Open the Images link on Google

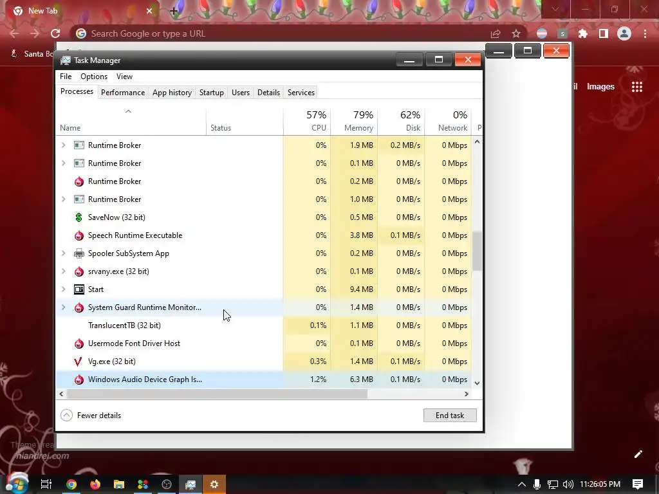[600, 87]
